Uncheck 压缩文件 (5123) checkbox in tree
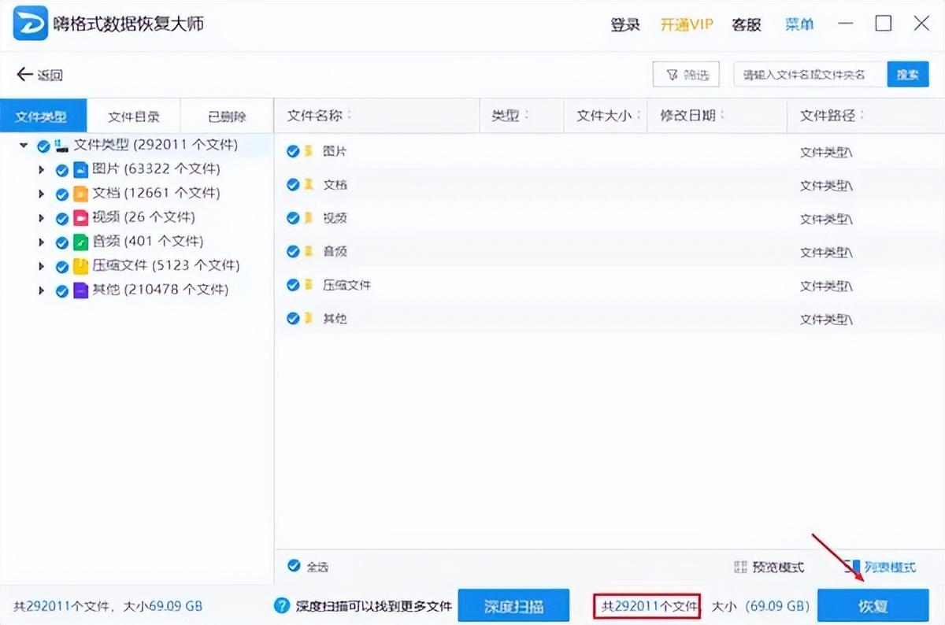The image size is (945, 625). (62, 268)
